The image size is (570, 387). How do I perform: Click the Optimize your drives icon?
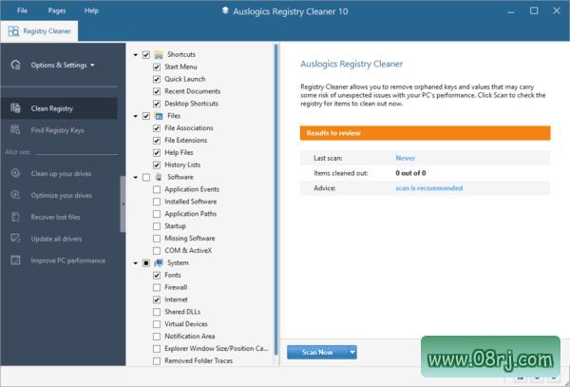pos(15,195)
